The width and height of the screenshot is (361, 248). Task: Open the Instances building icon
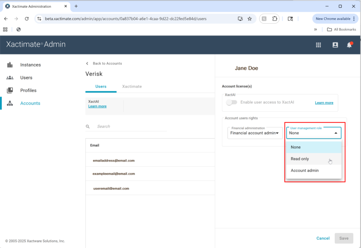pyautogui.click(x=10, y=65)
